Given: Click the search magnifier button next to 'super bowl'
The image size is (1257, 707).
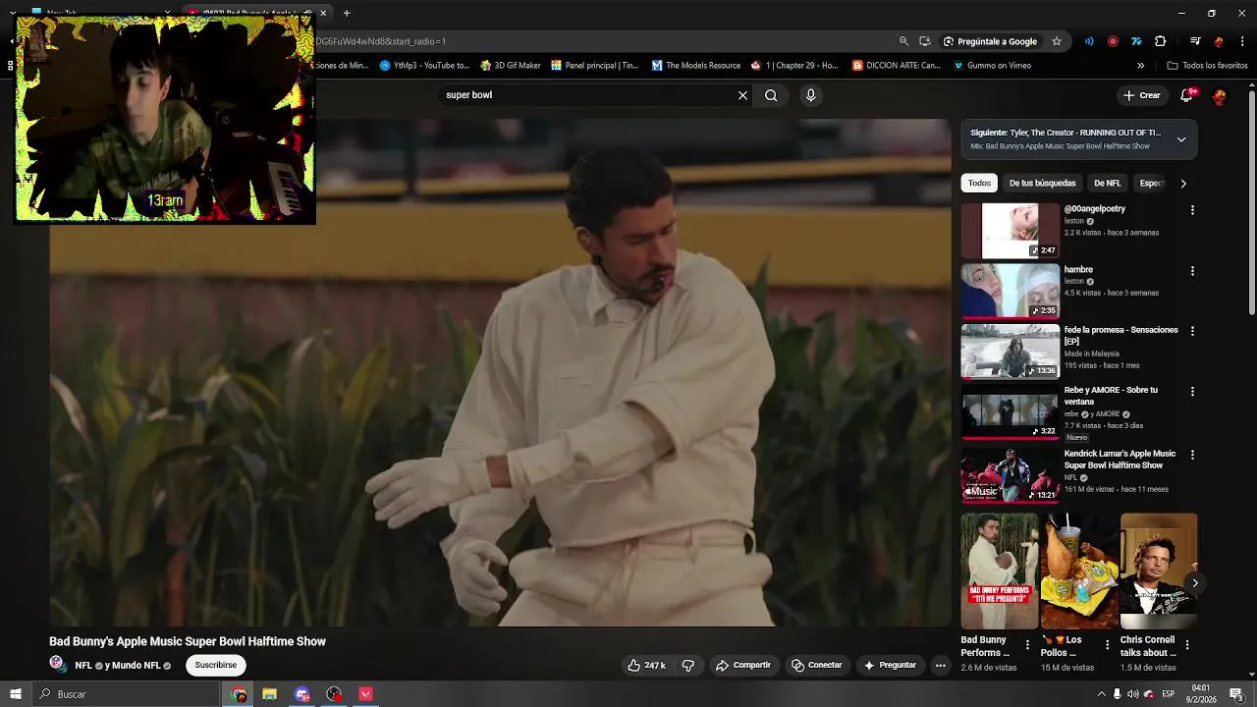Looking at the screenshot, I should point(771,95).
